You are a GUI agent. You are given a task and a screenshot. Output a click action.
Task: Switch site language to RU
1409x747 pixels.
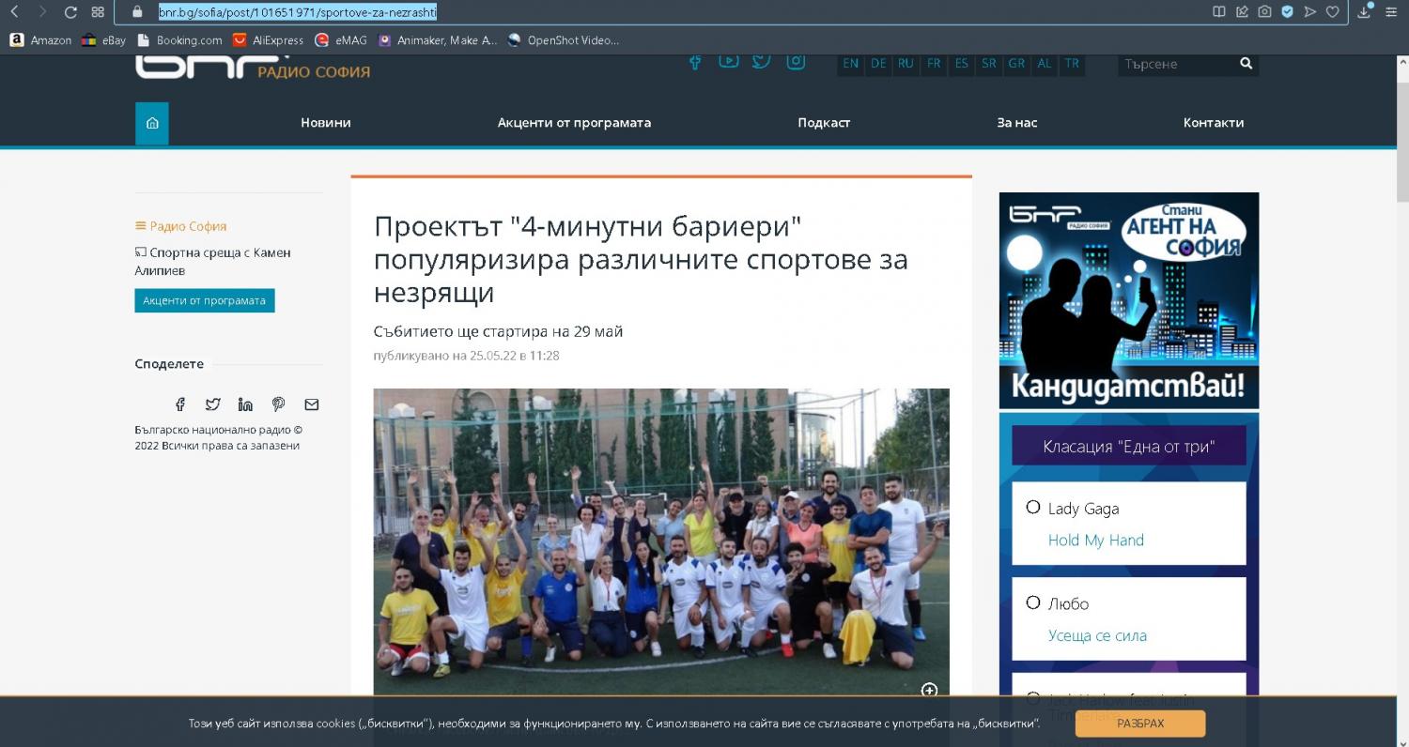pos(906,64)
